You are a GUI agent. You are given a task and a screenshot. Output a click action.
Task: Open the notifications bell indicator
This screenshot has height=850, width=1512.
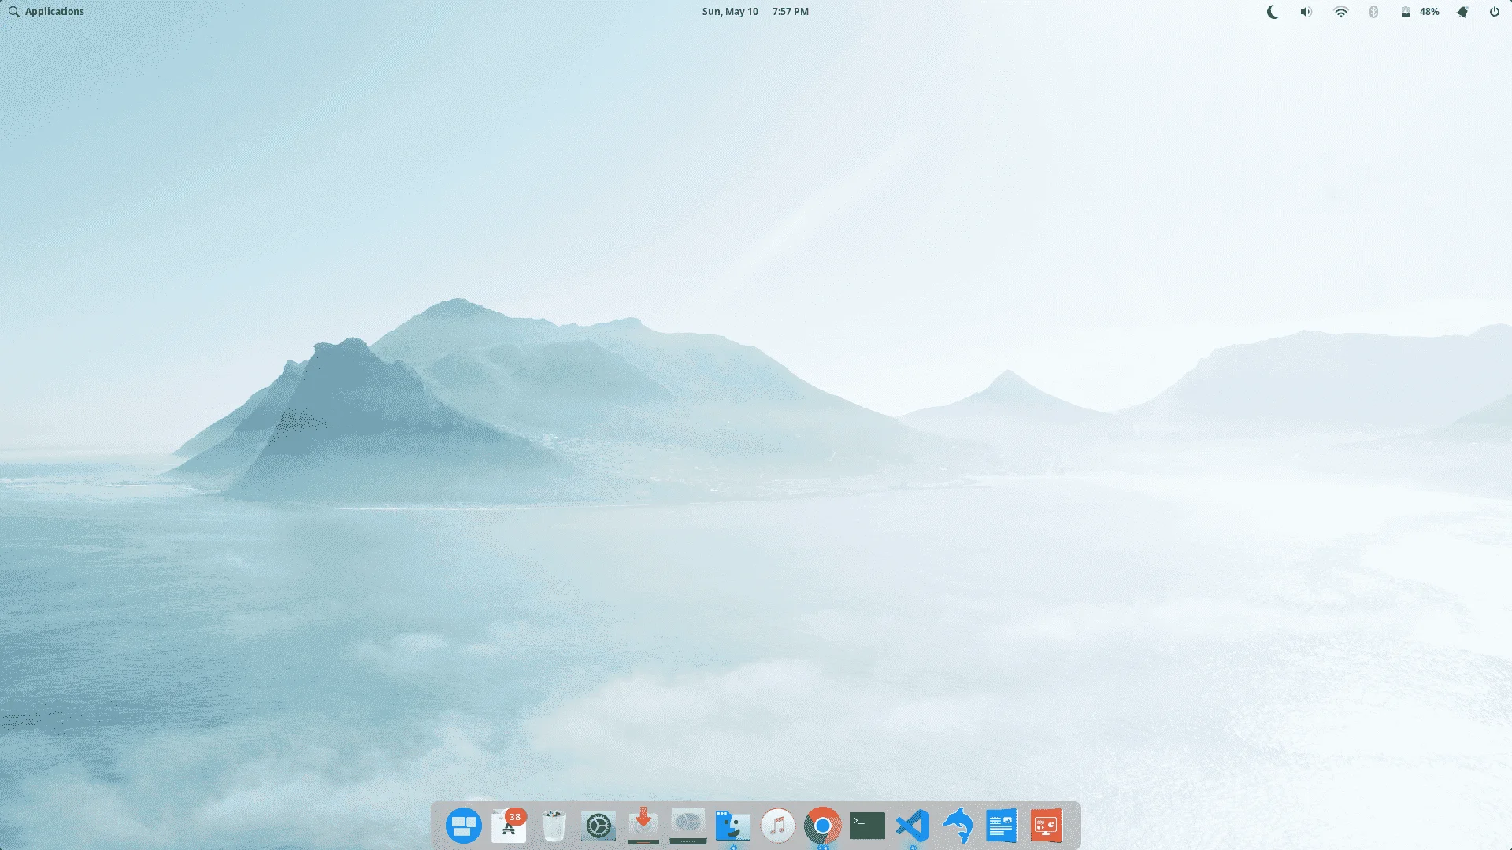(x=1462, y=12)
